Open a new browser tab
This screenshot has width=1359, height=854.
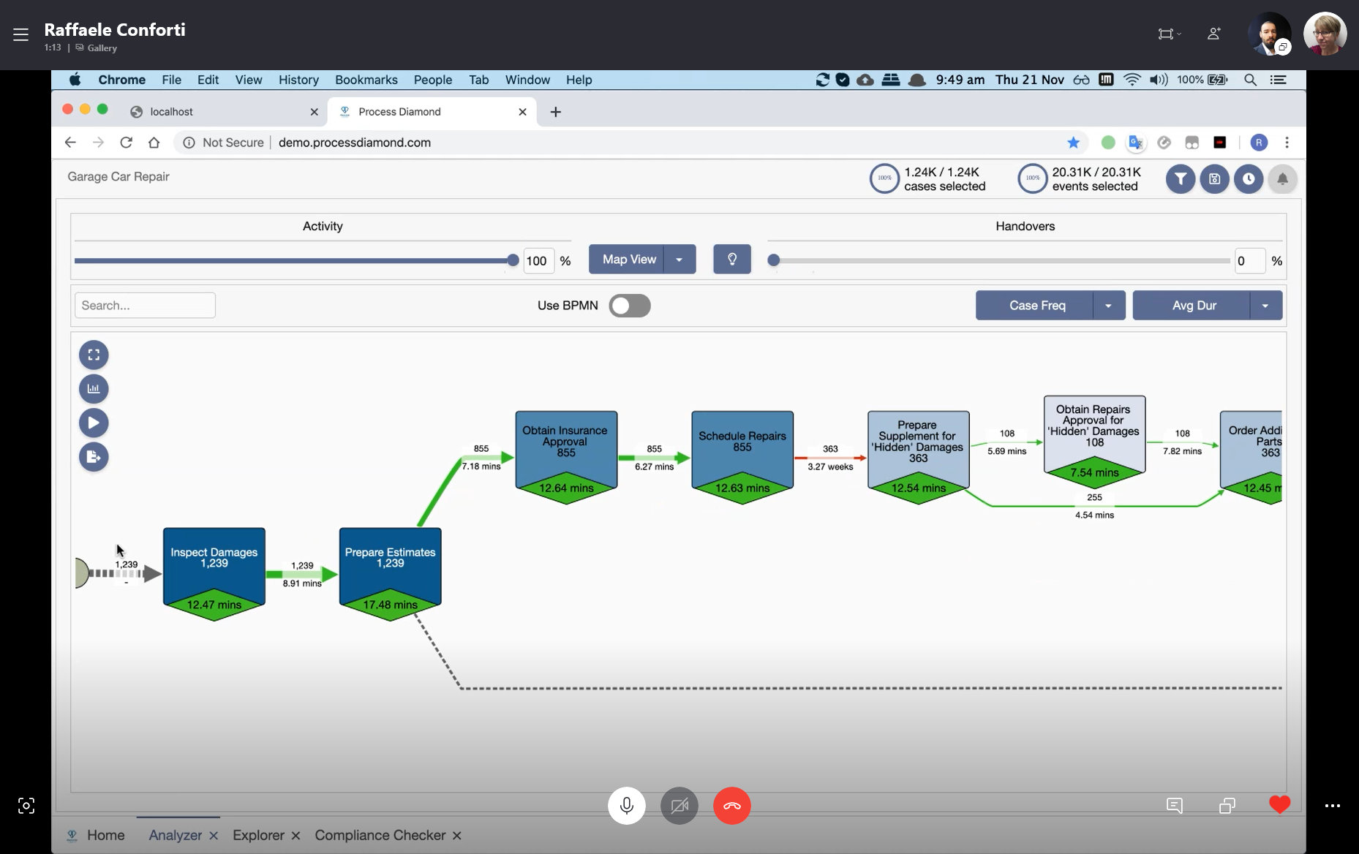click(556, 112)
